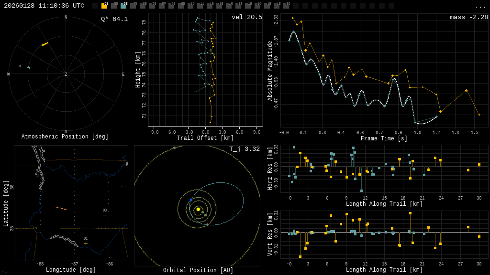Screen dimensions: 490x275
Task: Select camera slot 20 in top bar
Action: click(x=286, y=6)
